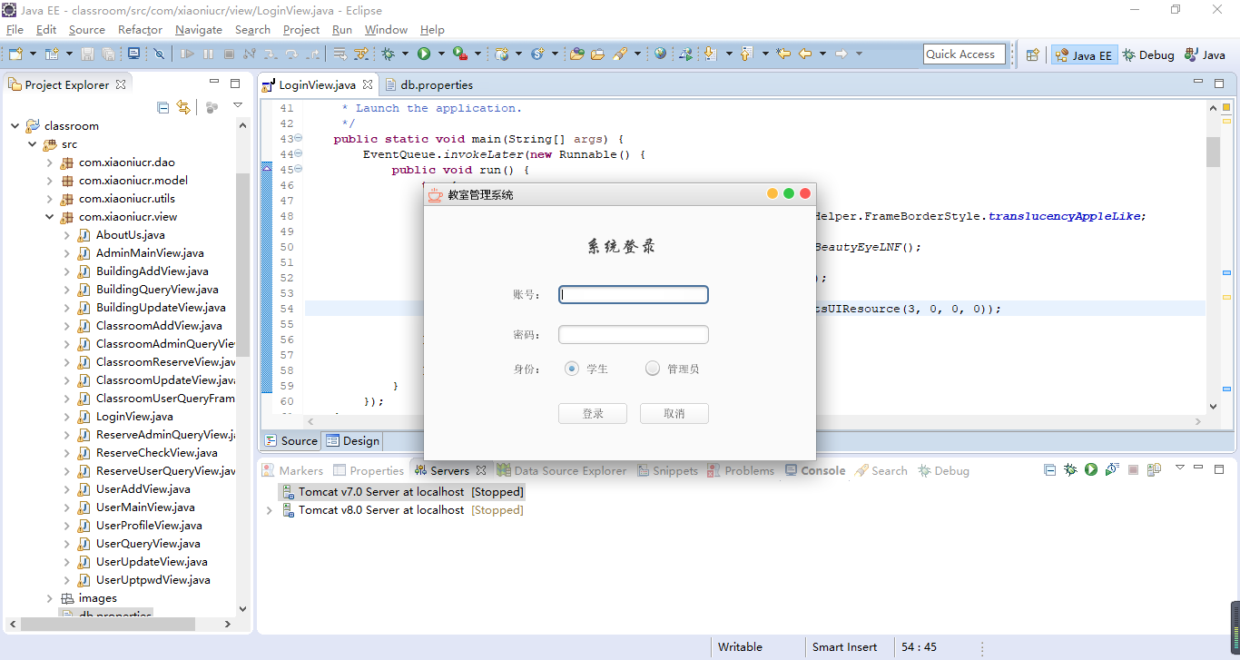
Task: Collapse the classroom project node
Action: (x=15, y=126)
